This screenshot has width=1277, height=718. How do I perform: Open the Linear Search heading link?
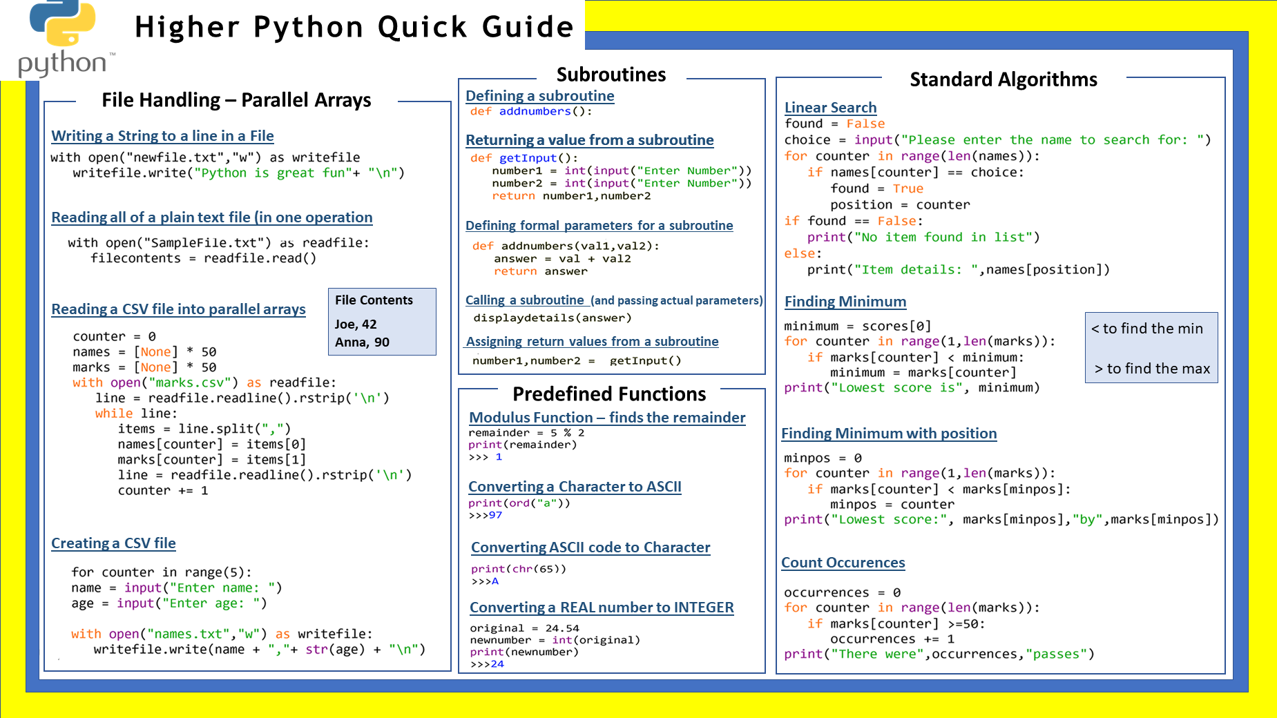830,108
